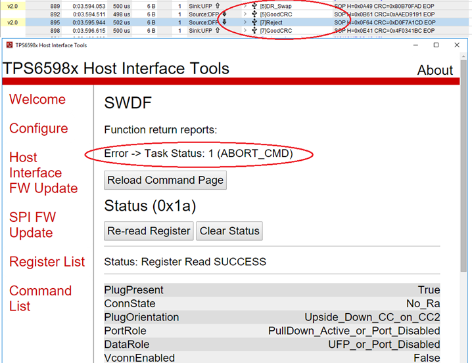This screenshot has height=363, width=472.
Task: Click the scrollbar up arrow
Action: (x=463, y=56)
